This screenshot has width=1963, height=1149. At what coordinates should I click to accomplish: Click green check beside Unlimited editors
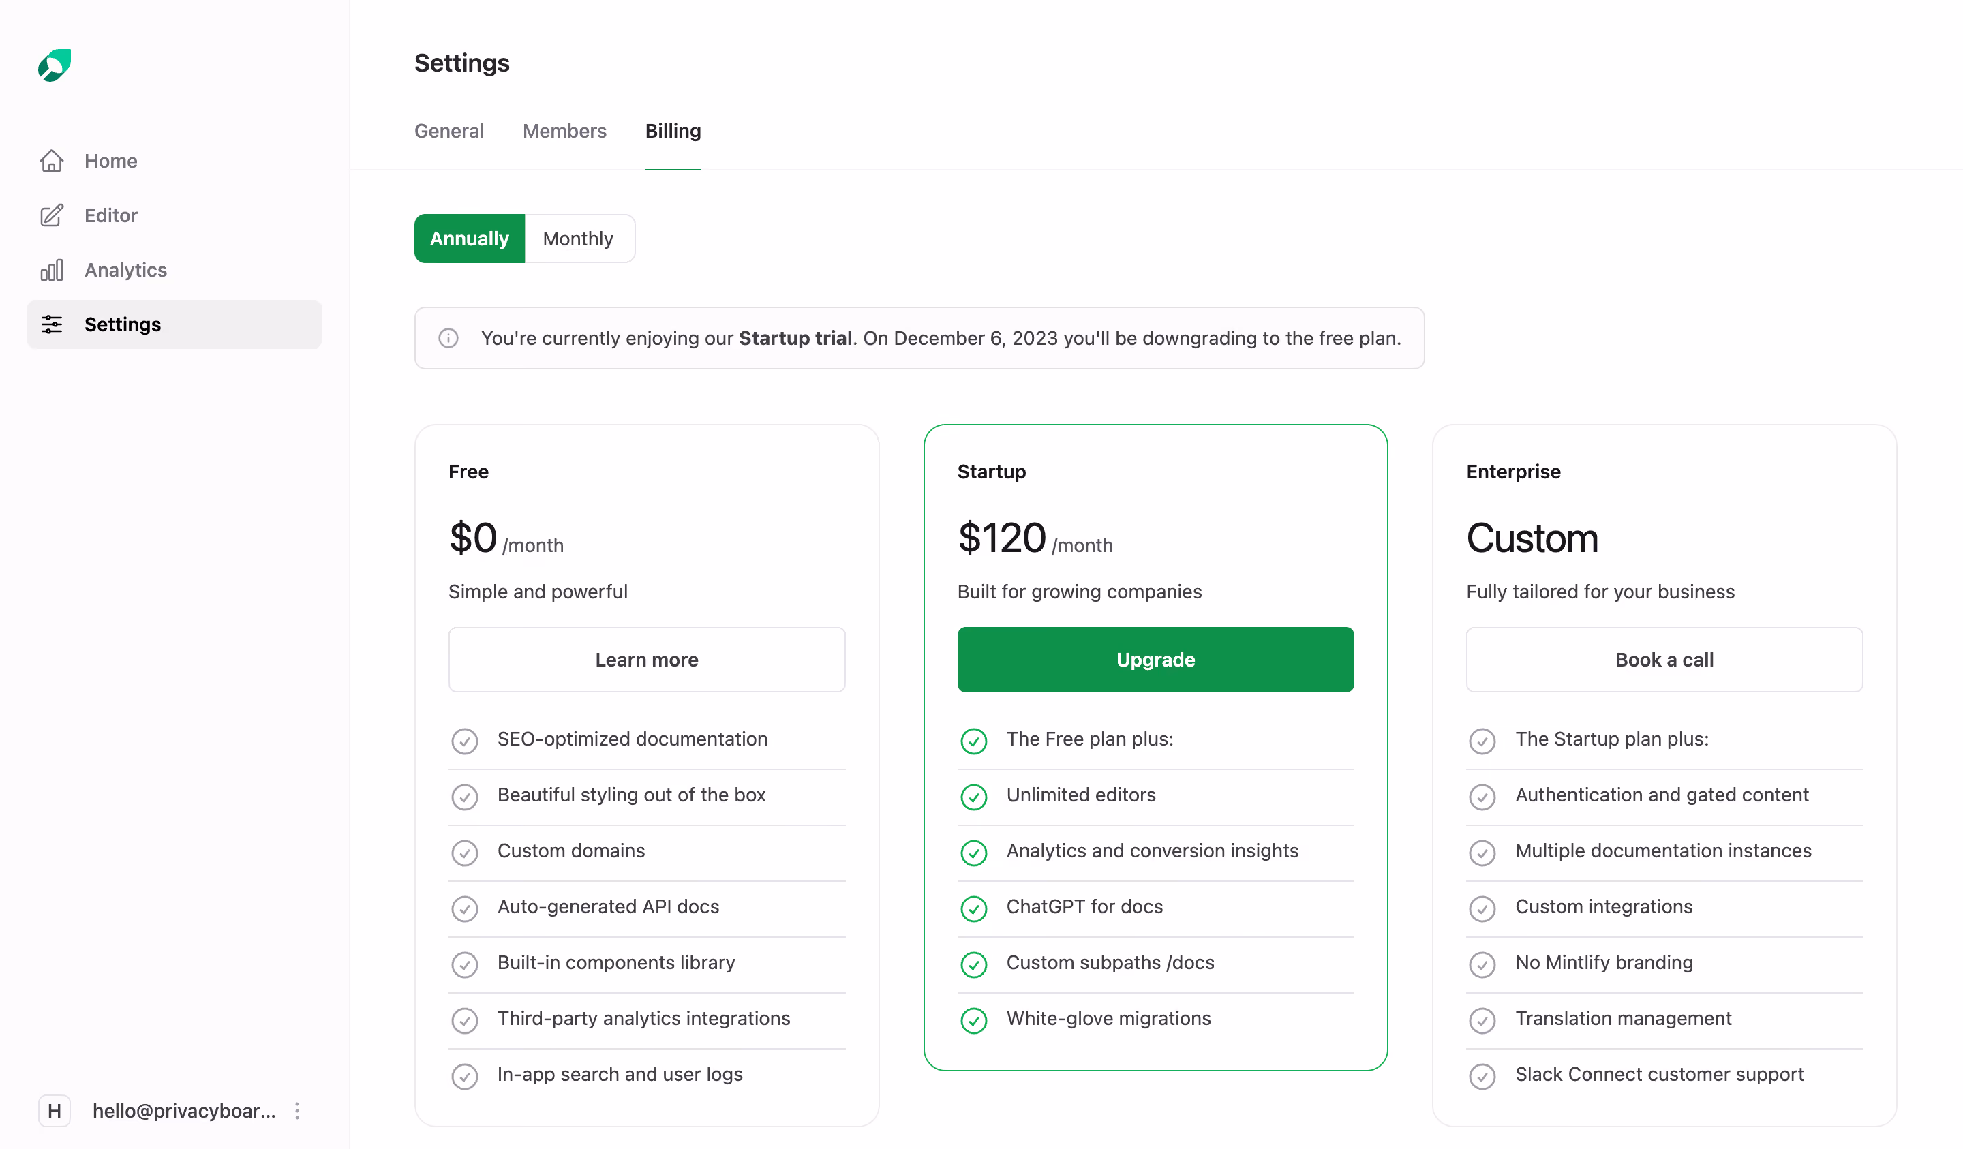pos(973,796)
